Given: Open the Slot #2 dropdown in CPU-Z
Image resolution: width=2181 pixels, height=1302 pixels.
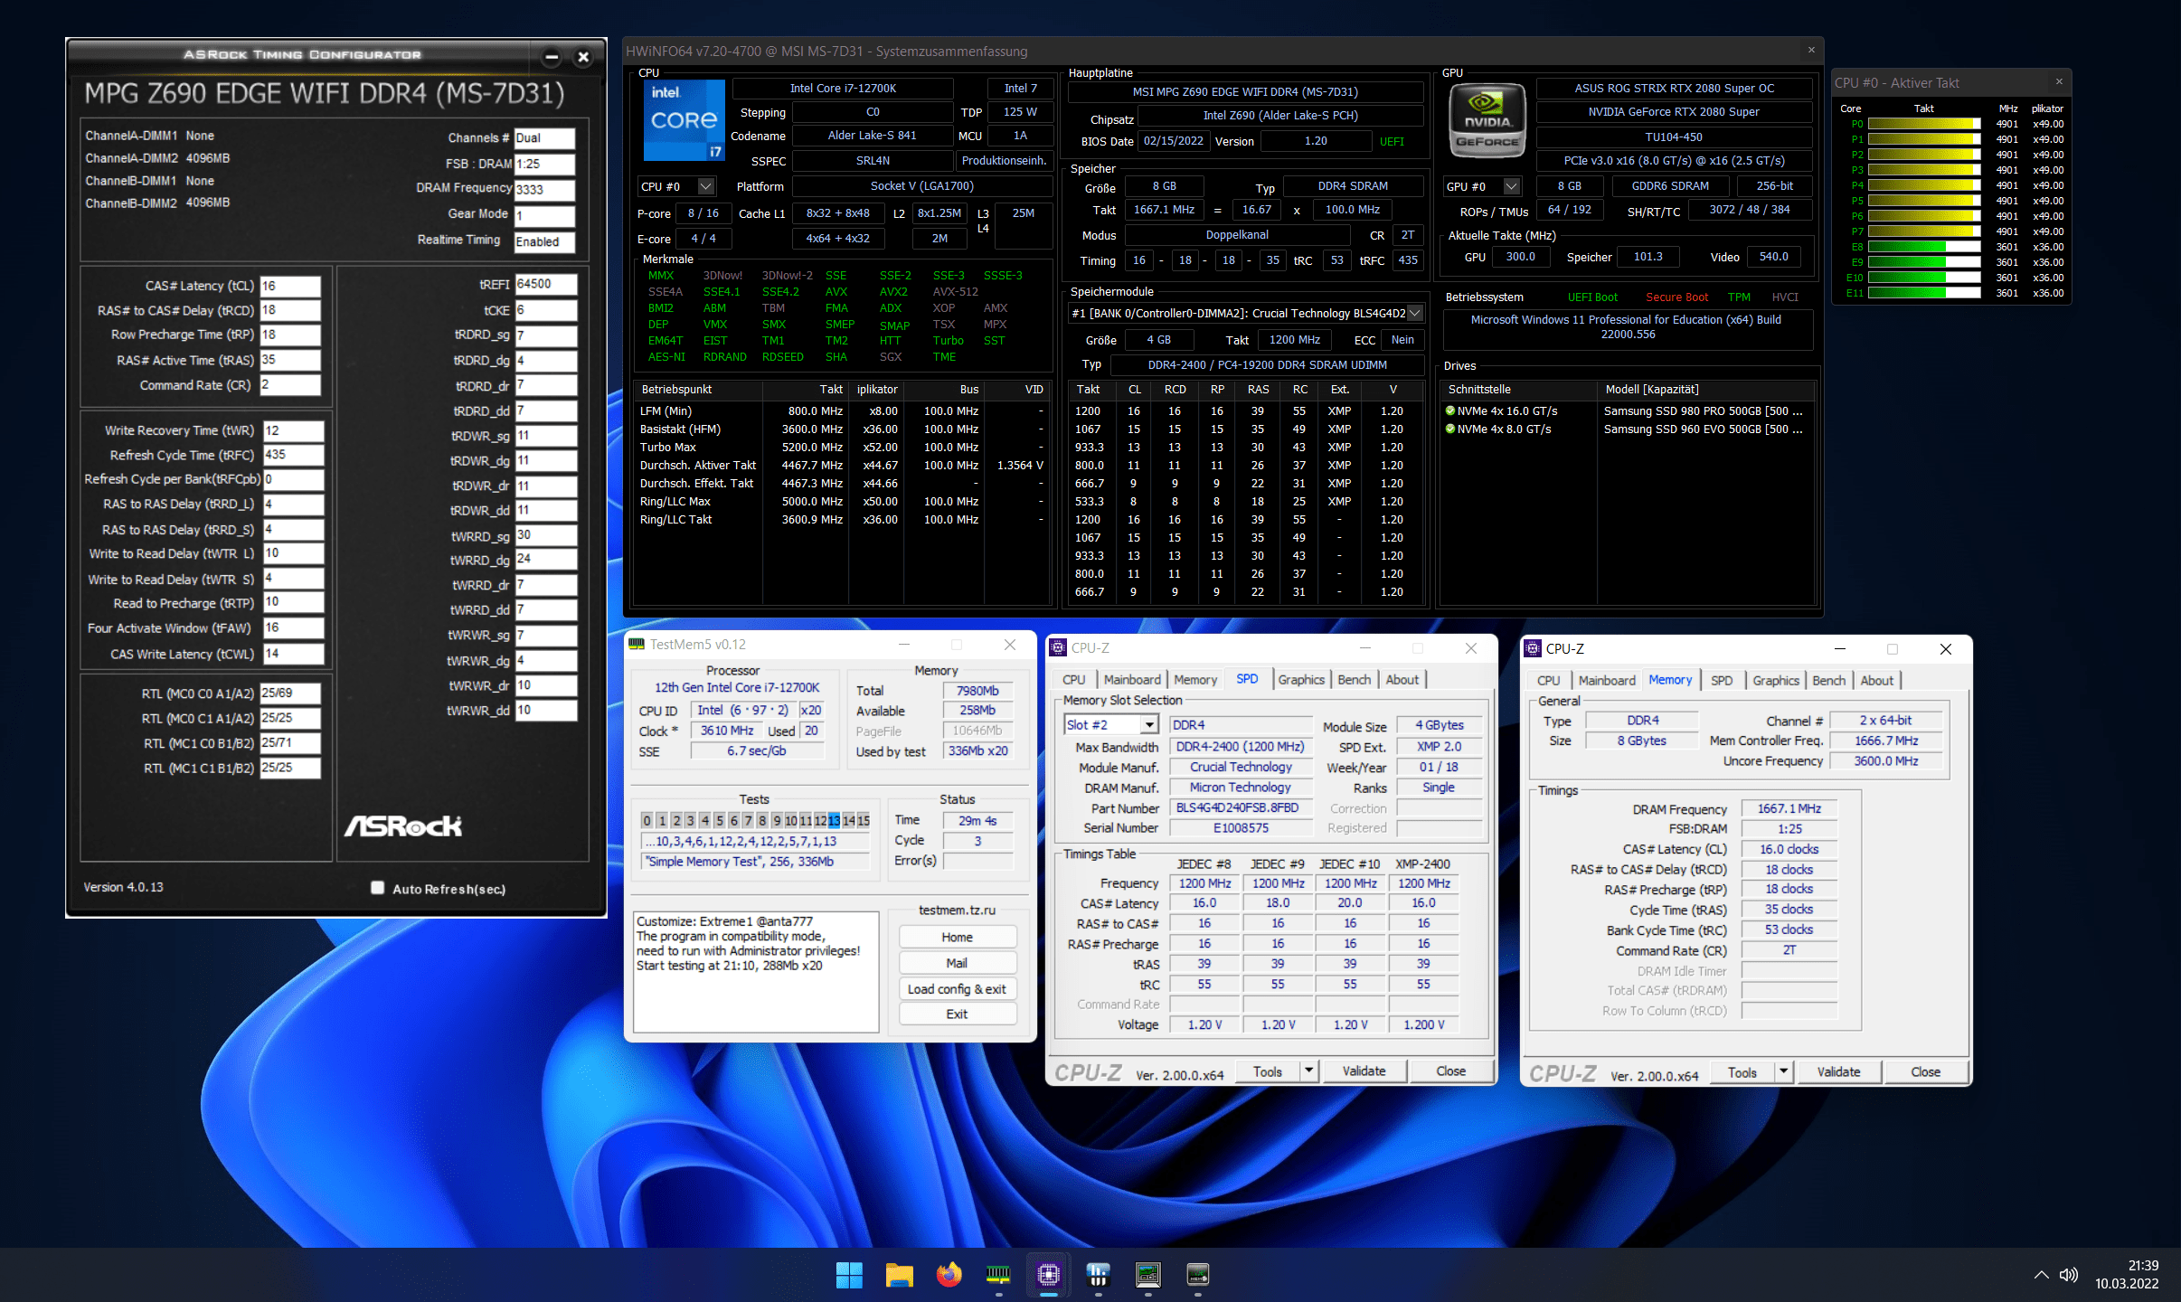Looking at the screenshot, I should point(1148,725).
